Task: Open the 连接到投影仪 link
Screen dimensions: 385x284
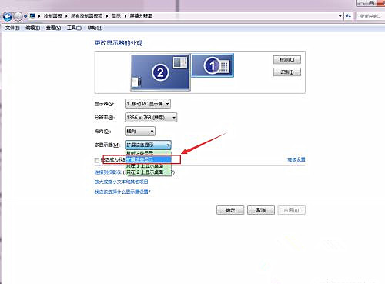Action: [108, 172]
